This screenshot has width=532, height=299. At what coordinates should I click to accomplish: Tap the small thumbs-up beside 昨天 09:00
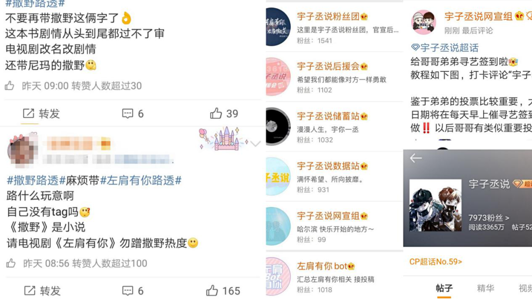(9, 86)
